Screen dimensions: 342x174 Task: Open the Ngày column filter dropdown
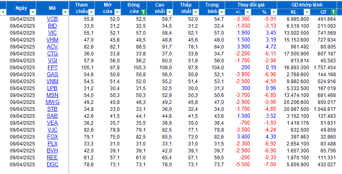(33, 12)
